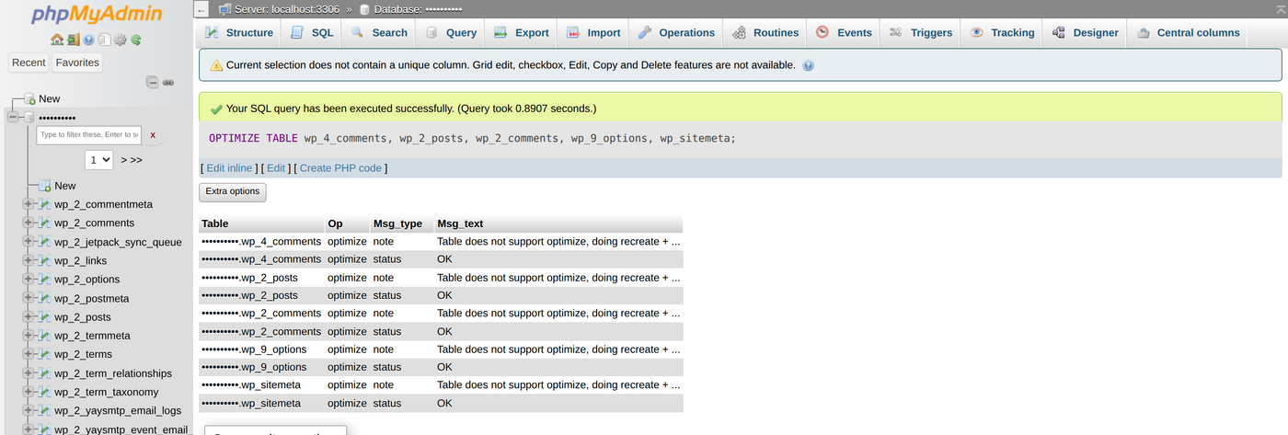Click table icon of wp_2_comments in tree

pyautogui.click(x=44, y=223)
